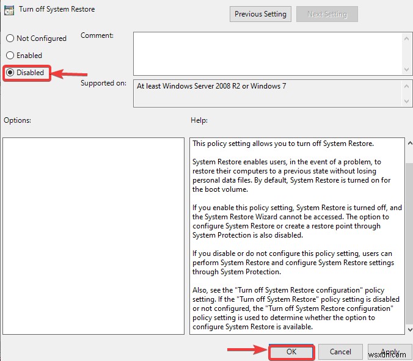
Task: Click the Comment: label
Action: pyautogui.click(x=97, y=35)
